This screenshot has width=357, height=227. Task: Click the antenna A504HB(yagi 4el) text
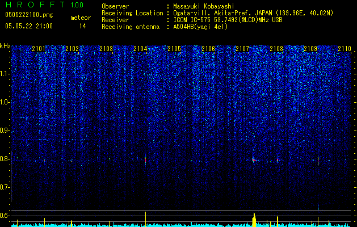click(200, 27)
